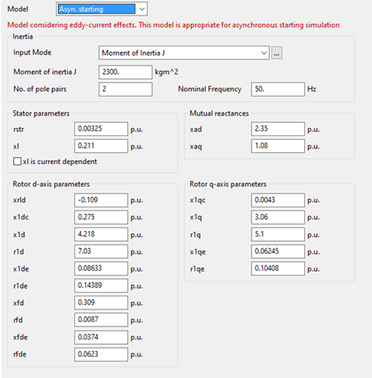This screenshot has width=372, height=378.
Task: Edit the x1de input field
Action: coord(100,268)
